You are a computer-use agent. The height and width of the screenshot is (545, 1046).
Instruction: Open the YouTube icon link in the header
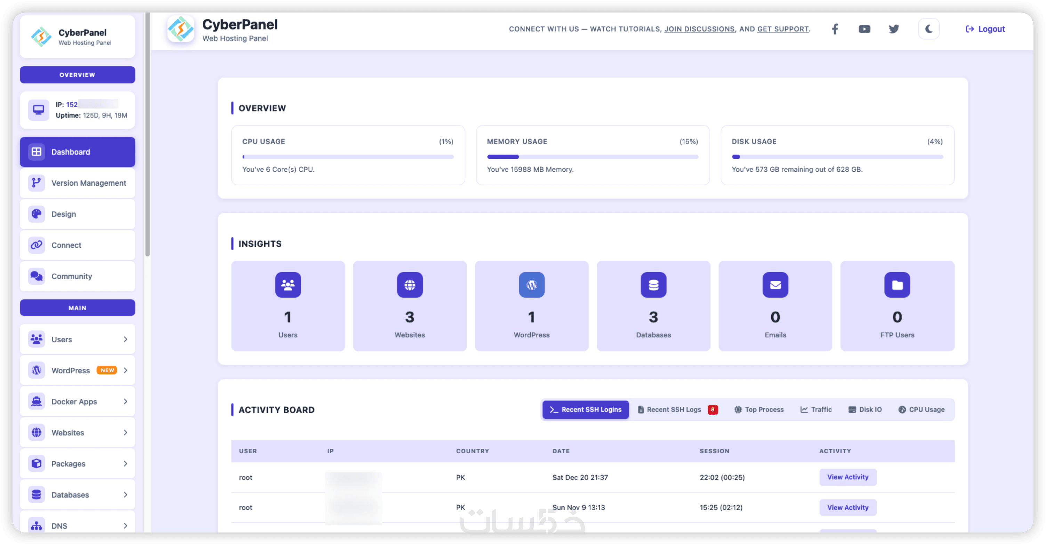point(864,29)
